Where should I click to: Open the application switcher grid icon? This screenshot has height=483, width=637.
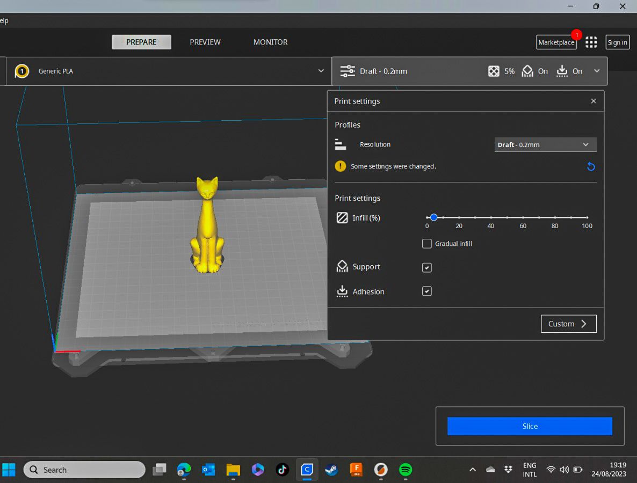point(591,42)
